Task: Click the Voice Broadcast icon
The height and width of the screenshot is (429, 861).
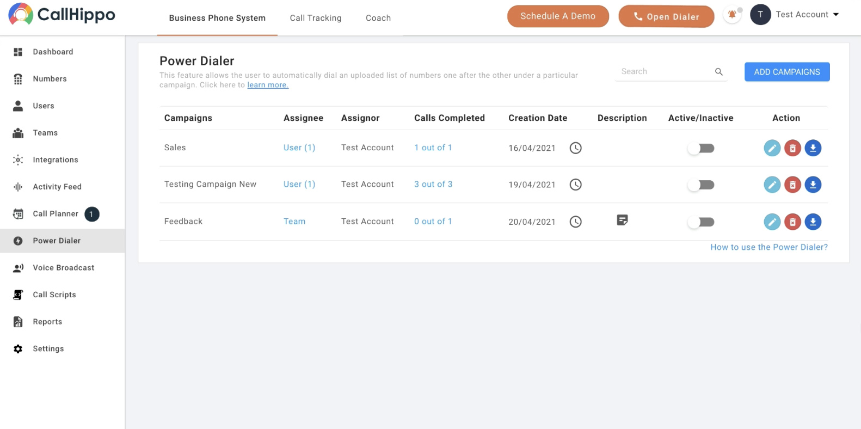Action: point(18,268)
